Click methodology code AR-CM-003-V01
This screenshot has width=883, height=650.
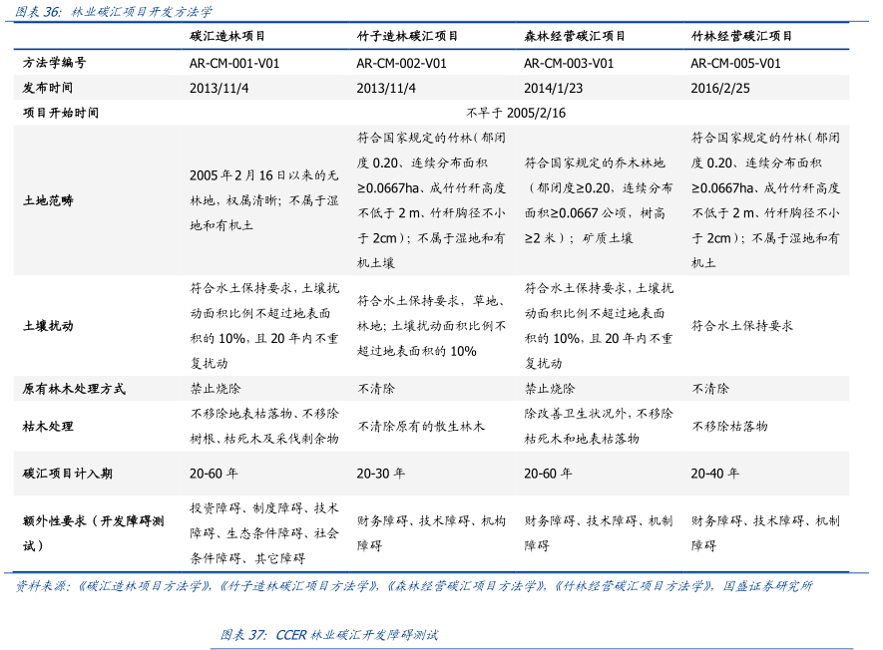(569, 63)
